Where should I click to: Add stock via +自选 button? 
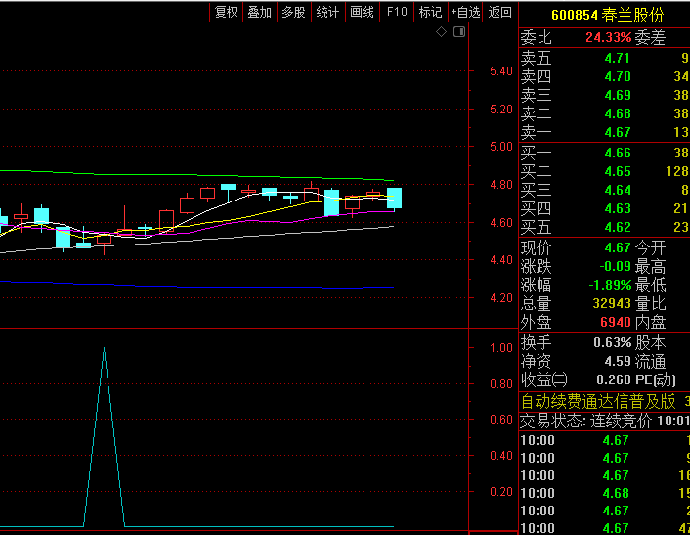465,12
